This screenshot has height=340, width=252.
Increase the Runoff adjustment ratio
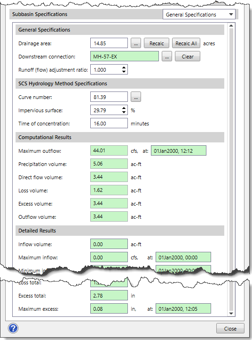(x=124, y=67)
